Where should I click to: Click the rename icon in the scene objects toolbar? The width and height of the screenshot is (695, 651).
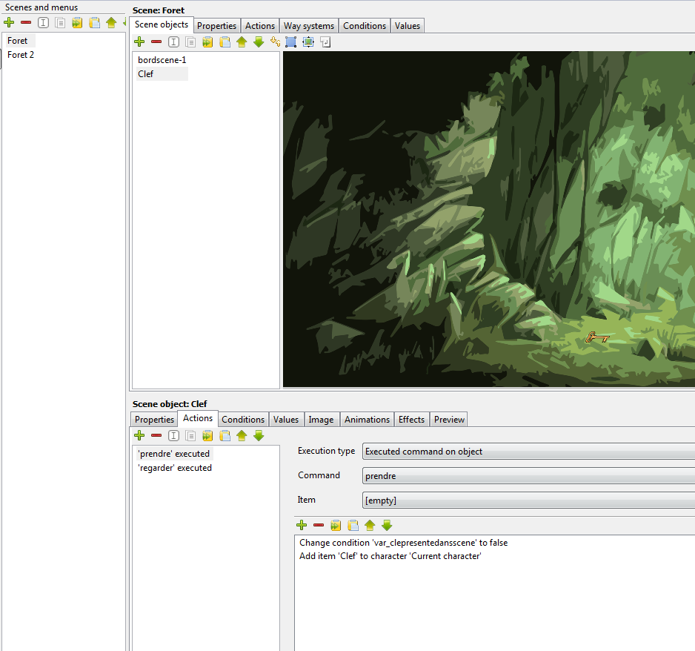point(173,42)
